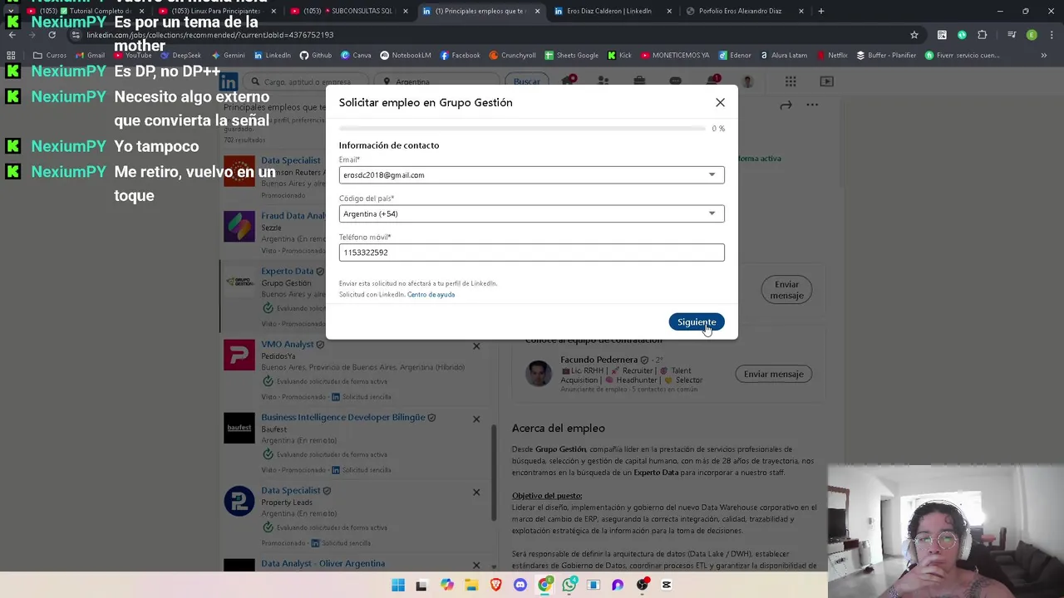Open the VMO Analyst job listing

coord(288,344)
